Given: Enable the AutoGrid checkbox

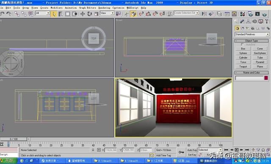Looking at the screenshot, I should (242, 45).
